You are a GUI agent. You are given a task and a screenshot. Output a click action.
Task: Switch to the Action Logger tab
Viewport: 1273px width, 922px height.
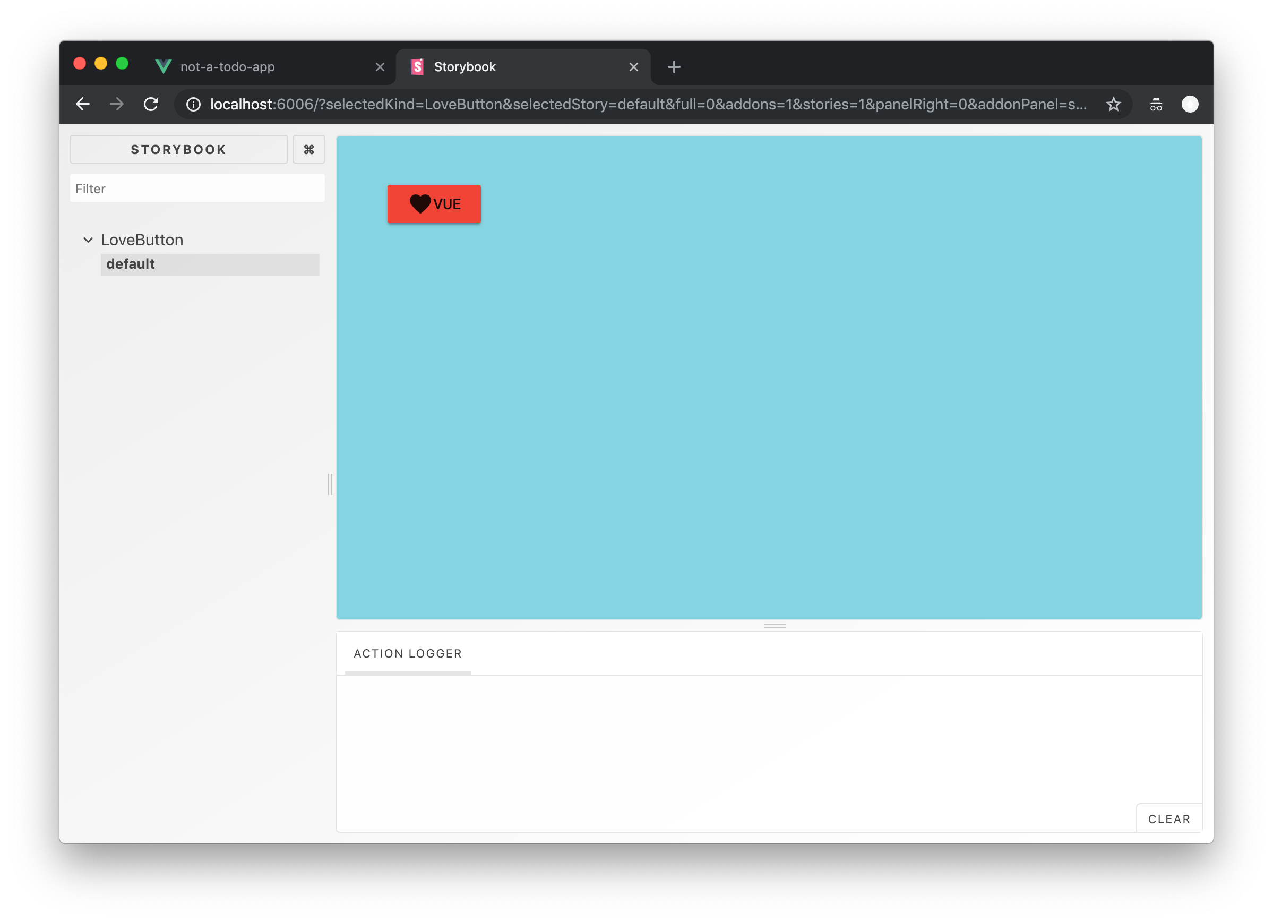tap(408, 654)
